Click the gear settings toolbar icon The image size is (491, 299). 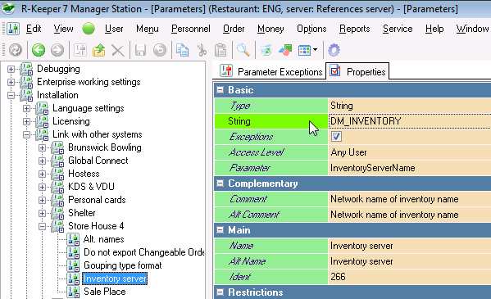click(x=334, y=50)
